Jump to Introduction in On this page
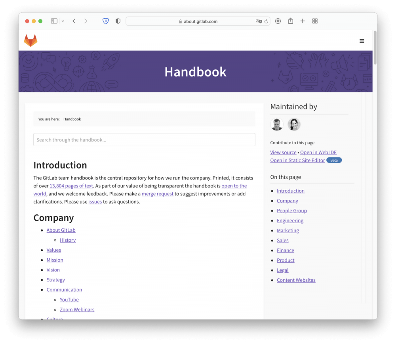 [x=290, y=191]
